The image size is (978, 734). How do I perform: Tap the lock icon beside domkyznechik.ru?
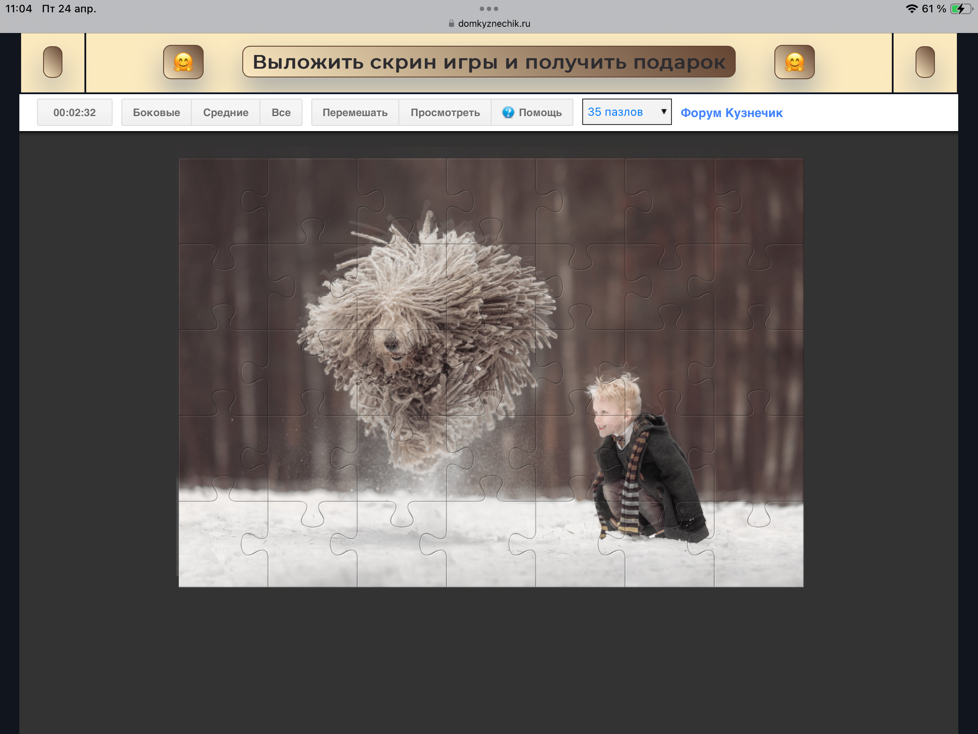(451, 24)
